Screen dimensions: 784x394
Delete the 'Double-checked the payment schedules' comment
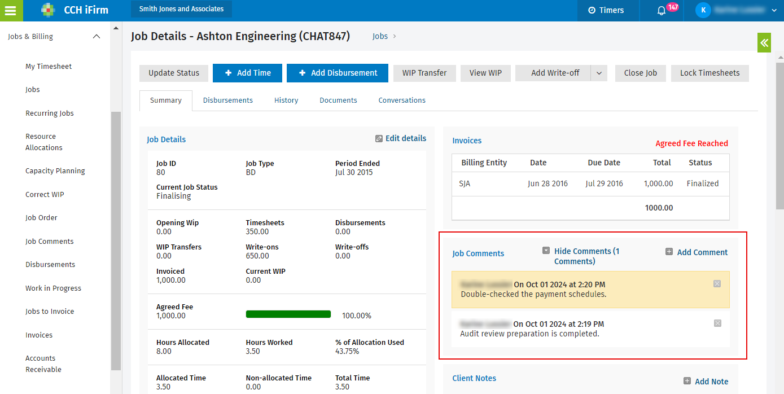[x=717, y=284]
